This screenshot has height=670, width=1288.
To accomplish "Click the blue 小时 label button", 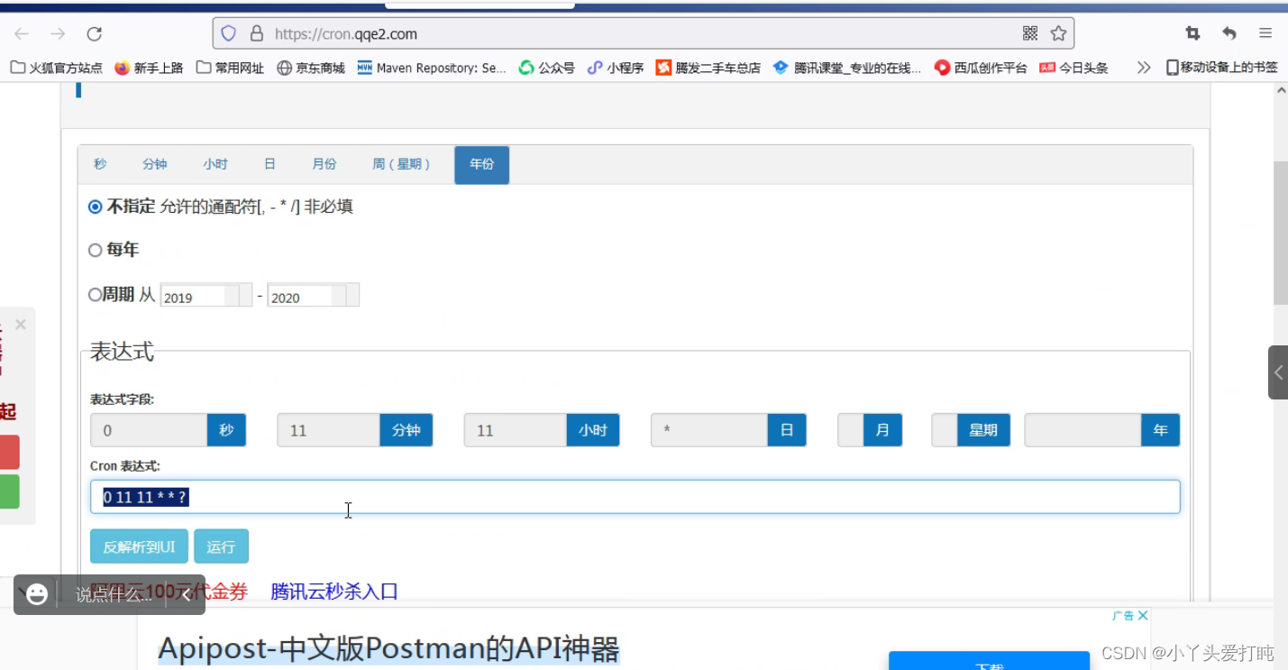I will [593, 430].
